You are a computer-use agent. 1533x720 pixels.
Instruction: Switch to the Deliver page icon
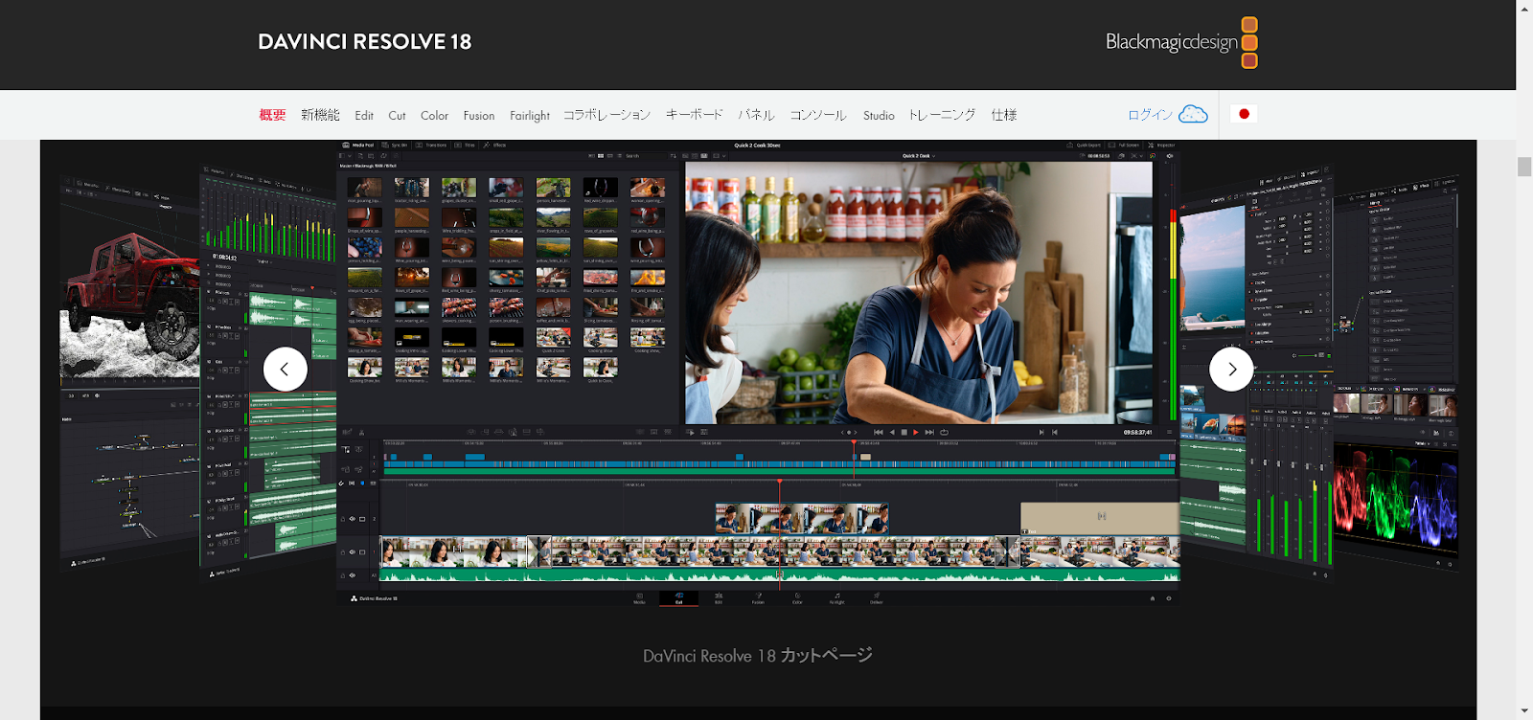(x=877, y=597)
